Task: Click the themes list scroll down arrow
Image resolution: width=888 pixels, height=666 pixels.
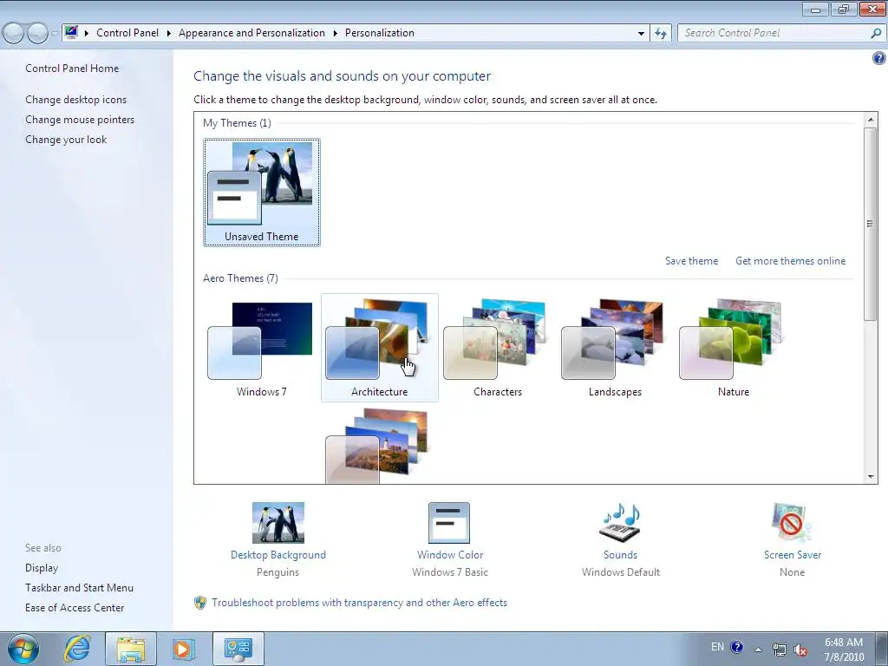Action: pyautogui.click(x=871, y=477)
